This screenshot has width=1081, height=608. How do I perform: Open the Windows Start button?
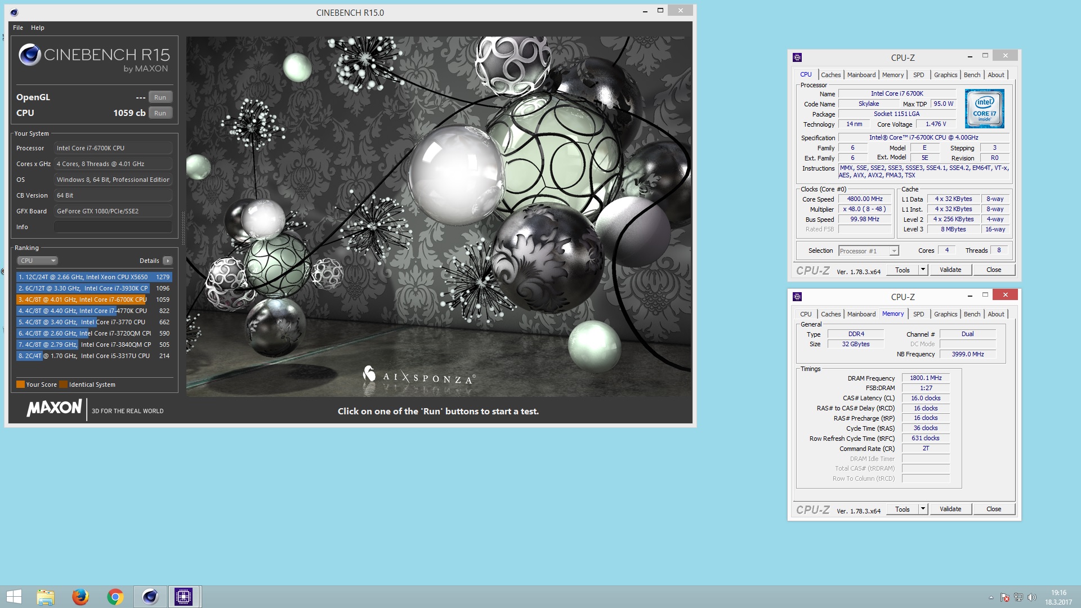(14, 597)
